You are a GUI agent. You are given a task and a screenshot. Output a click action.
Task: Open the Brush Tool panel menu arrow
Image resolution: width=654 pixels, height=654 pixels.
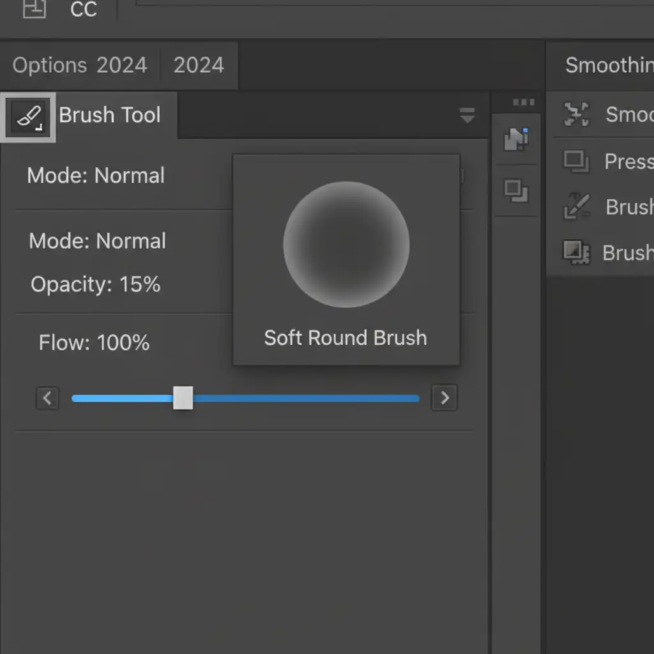click(x=468, y=116)
